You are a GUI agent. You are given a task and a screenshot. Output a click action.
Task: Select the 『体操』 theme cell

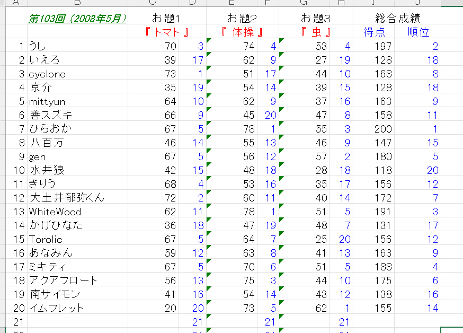coord(243,32)
